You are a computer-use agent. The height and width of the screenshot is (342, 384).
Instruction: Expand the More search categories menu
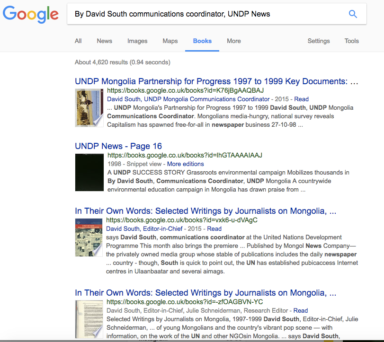tap(234, 41)
